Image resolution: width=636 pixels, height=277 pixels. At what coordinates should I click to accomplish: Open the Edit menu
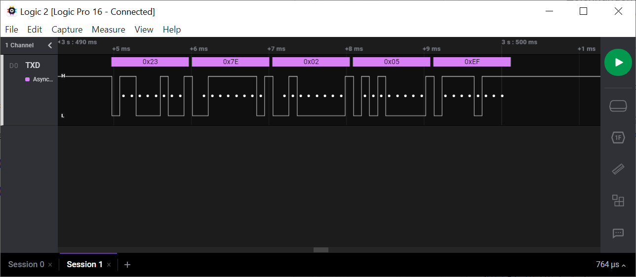click(x=35, y=30)
